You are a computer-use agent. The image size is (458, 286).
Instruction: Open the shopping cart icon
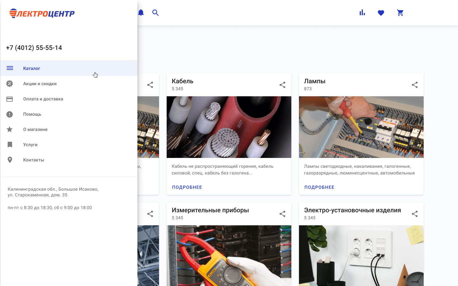400,13
